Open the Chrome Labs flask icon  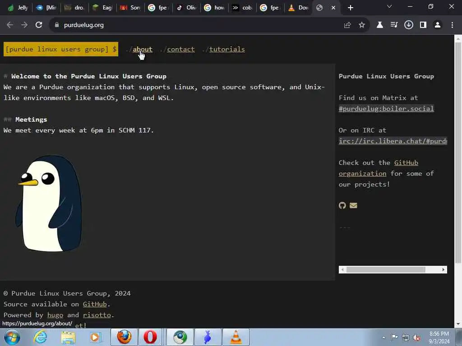pyautogui.click(x=380, y=25)
